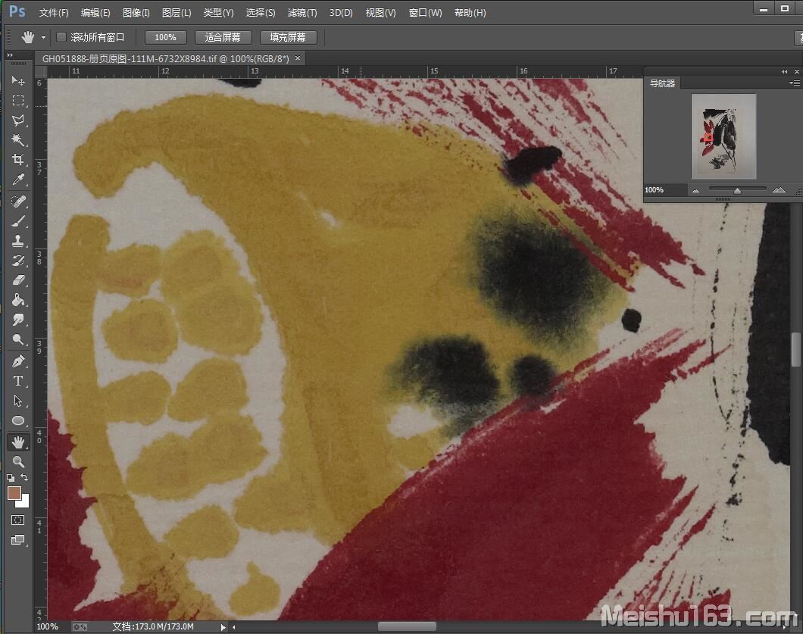
Task: Click the vertical scrollbar thumb
Action: click(796, 349)
